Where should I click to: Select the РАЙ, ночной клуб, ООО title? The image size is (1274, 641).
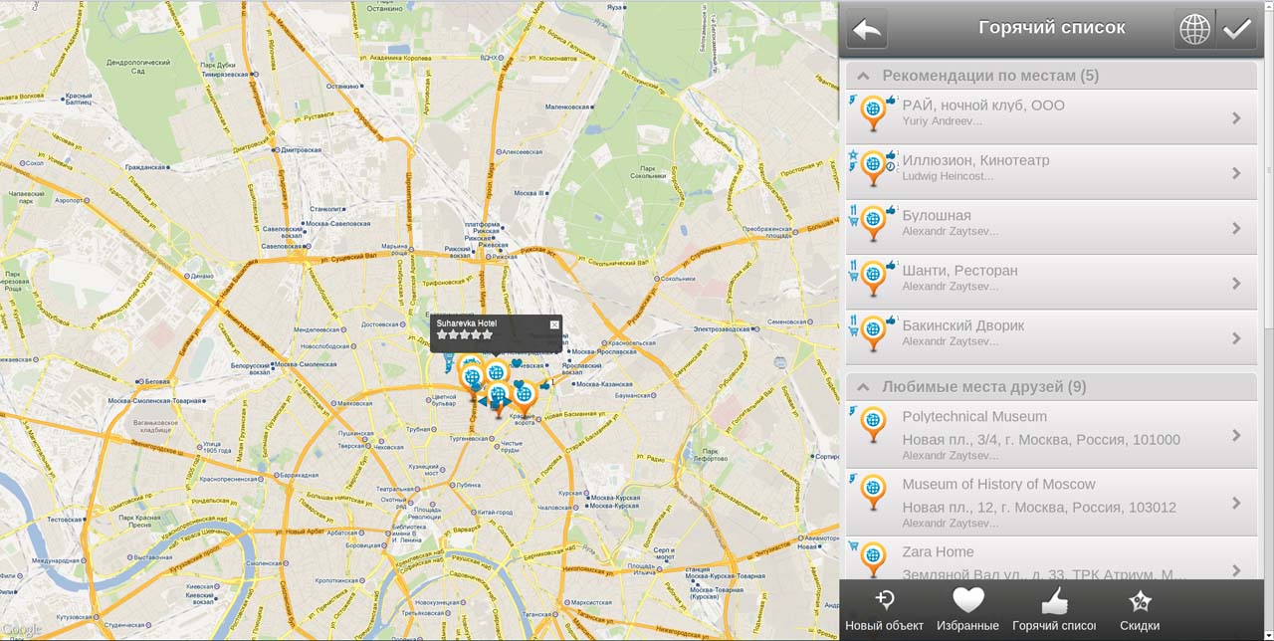[983, 106]
